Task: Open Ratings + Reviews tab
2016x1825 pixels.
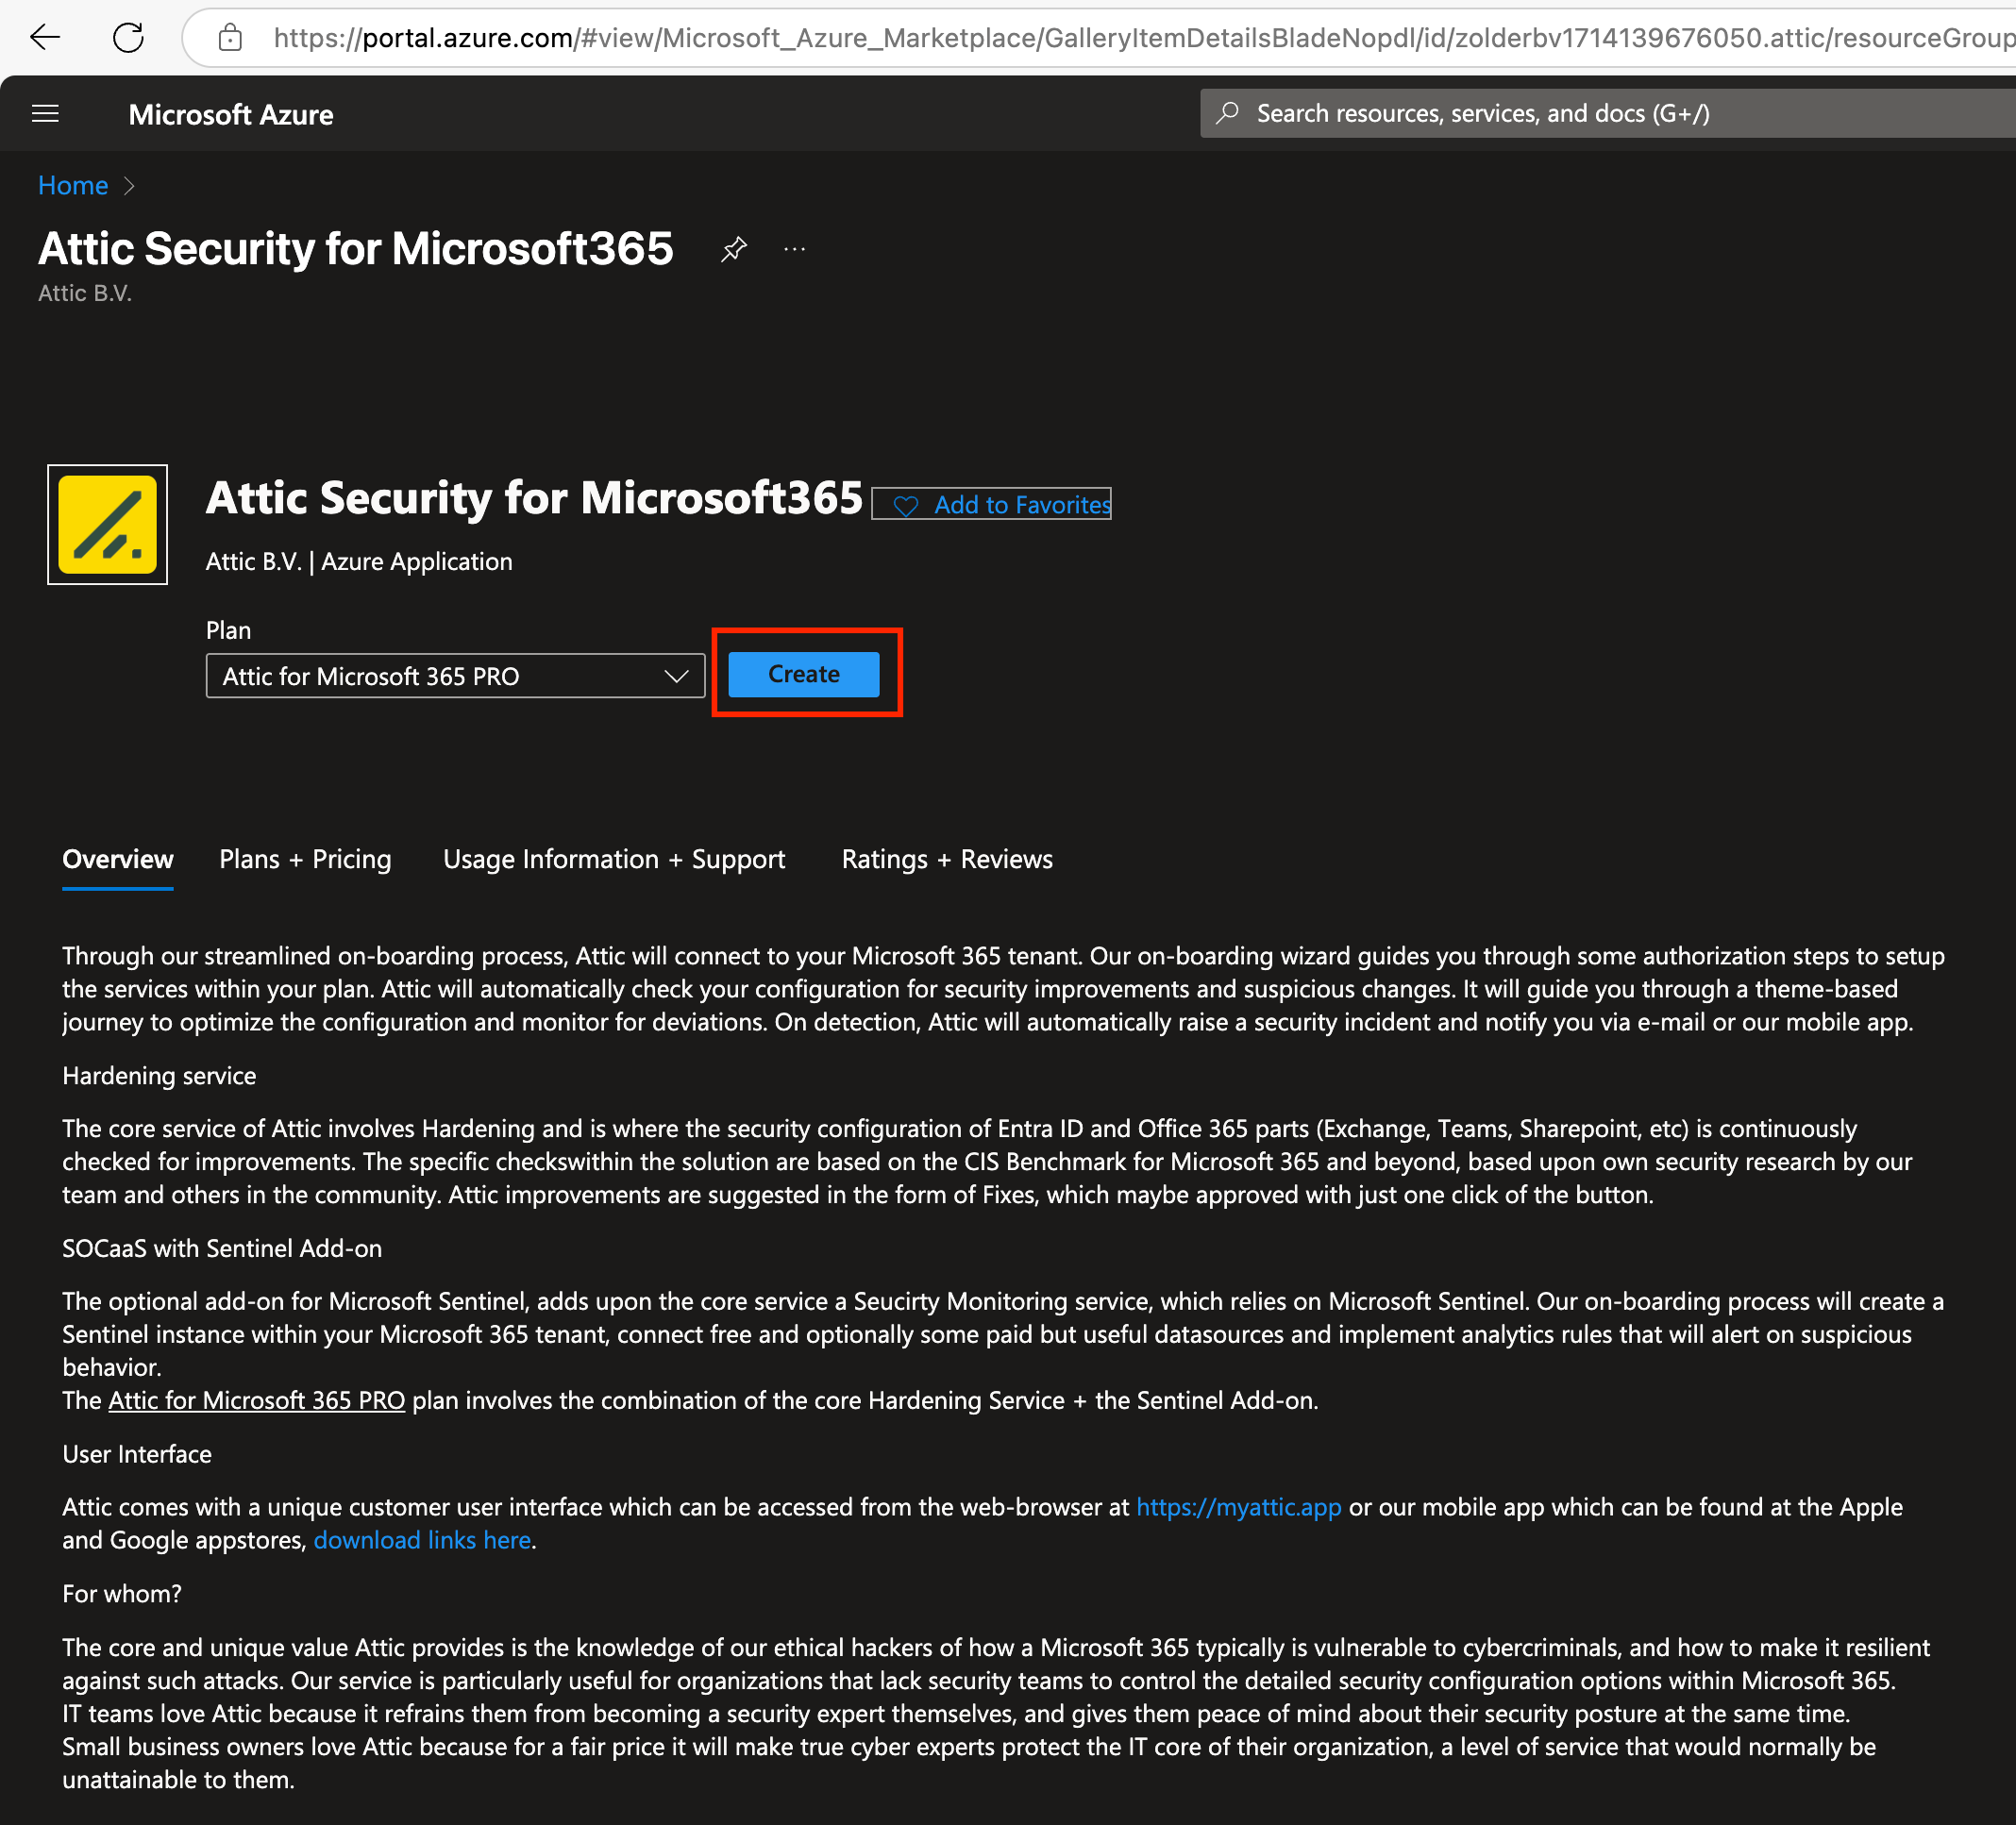Action: click(x=947, y=859)
